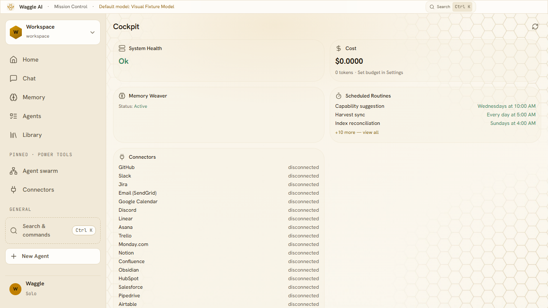Open the Waggle Solo user profile
Screen dimensions: 548x308
(53, 289)
